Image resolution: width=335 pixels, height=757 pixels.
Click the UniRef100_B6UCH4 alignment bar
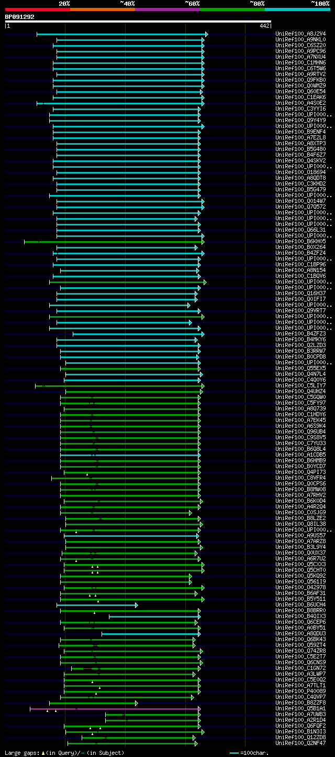(x=97, y=605)
